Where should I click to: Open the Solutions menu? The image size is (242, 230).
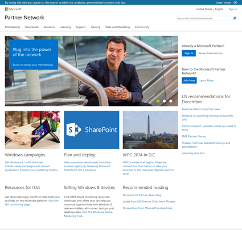point(49,27)
